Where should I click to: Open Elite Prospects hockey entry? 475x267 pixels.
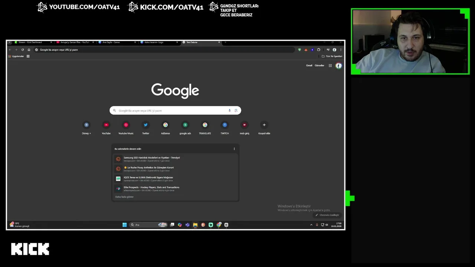coord(175,189)
